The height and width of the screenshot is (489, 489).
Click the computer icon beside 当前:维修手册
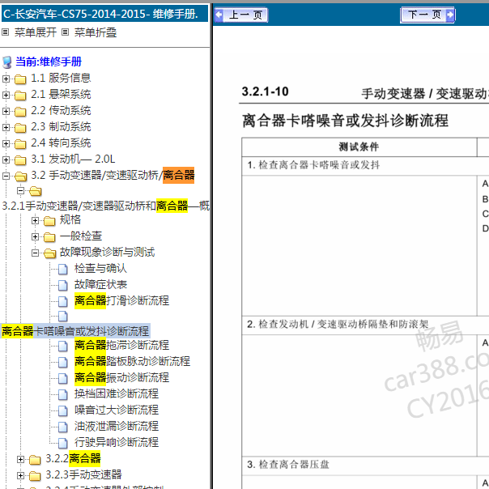click(x=6, y=62)
